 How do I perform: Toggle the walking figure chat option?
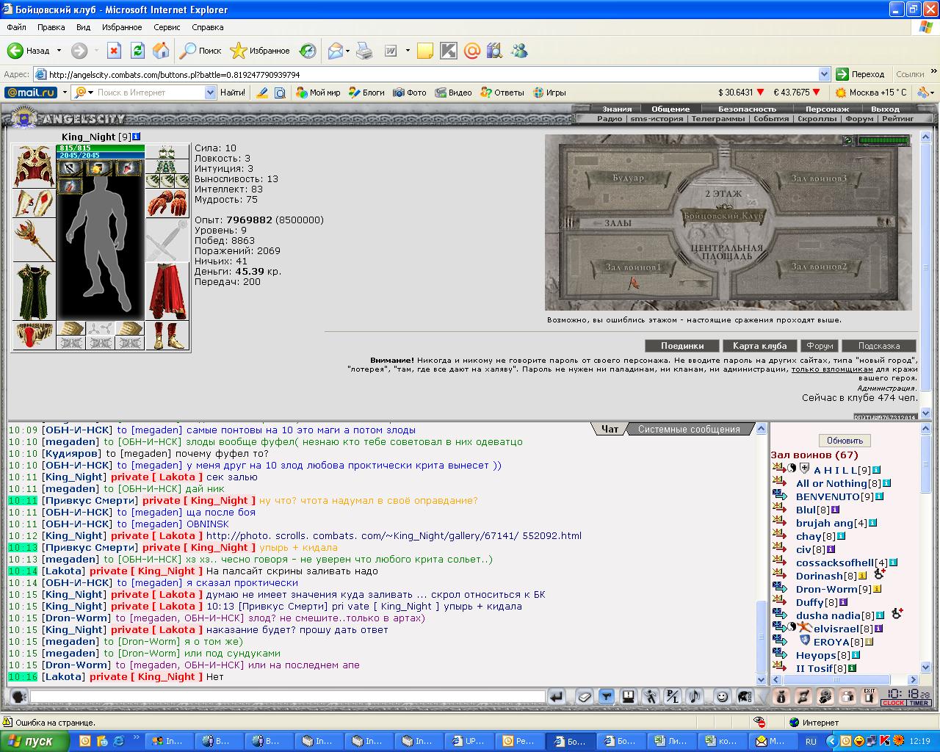coord(651,696)
